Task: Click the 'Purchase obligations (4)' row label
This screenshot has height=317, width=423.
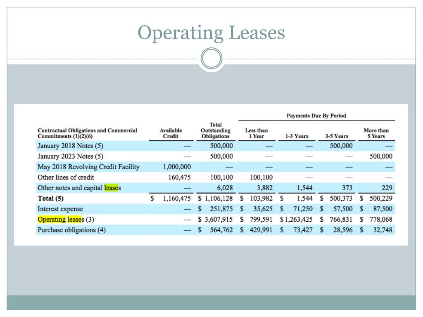Action: (72, 230)
